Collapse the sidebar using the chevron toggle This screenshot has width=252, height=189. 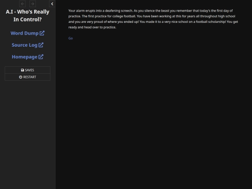pyautogui.click(x=52, y=4)
